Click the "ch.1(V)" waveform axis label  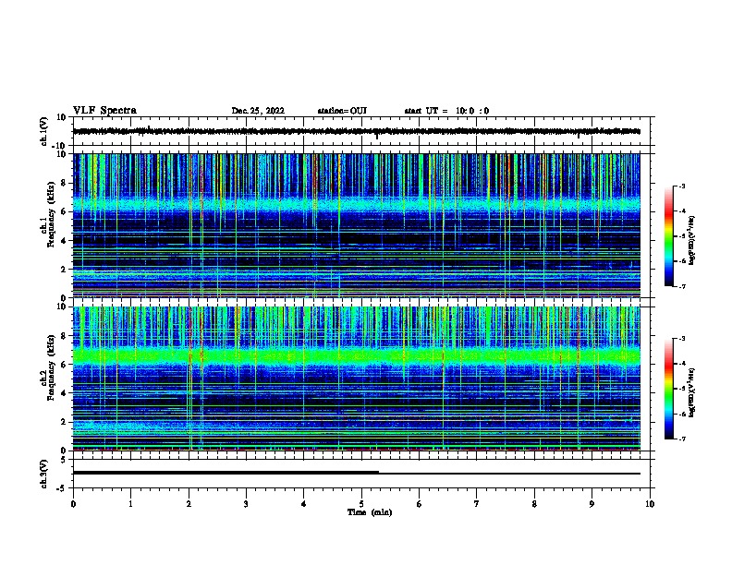(44, 131)
